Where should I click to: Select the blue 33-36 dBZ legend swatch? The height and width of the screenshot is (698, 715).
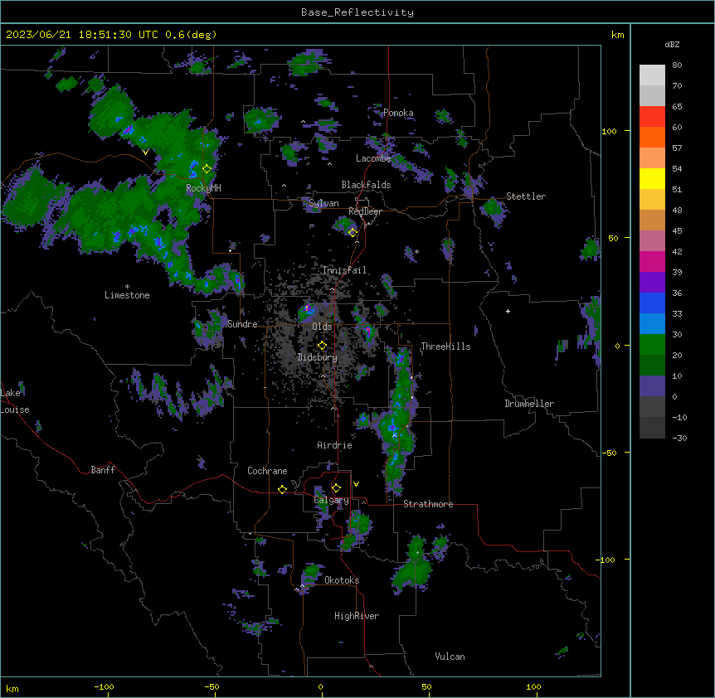pos(652,303)
